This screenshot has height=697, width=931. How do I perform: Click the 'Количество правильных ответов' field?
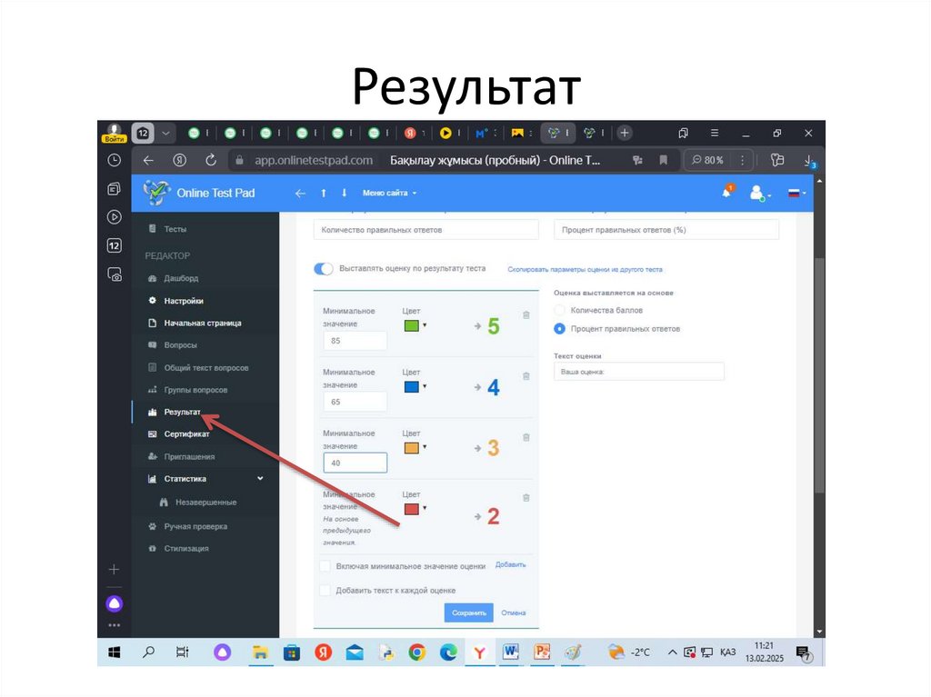pos(425,230)
